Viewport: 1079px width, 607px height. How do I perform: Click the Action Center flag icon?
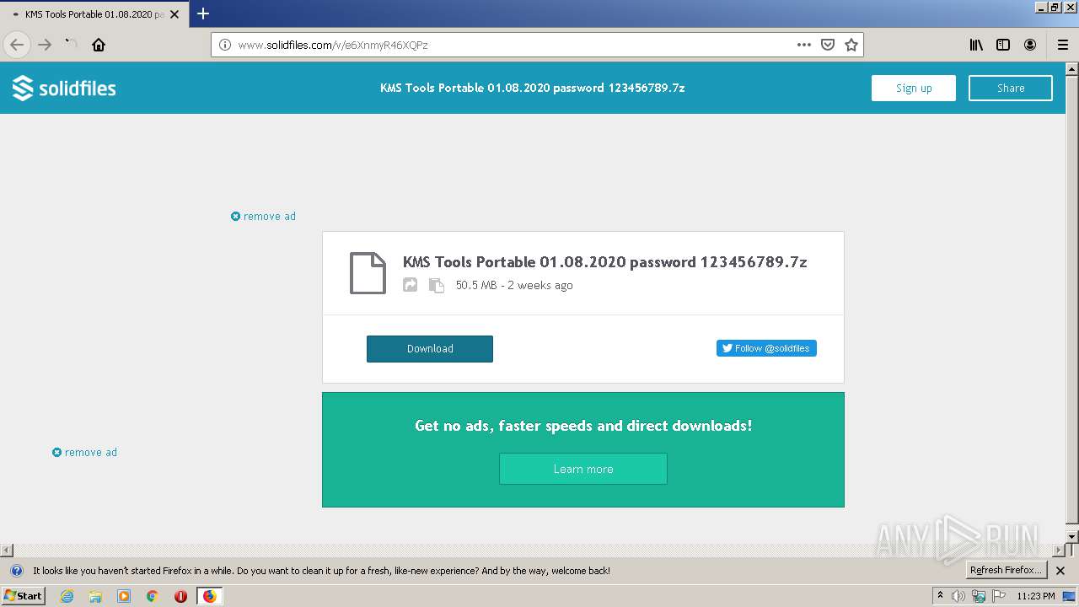(x=999, y=596)
